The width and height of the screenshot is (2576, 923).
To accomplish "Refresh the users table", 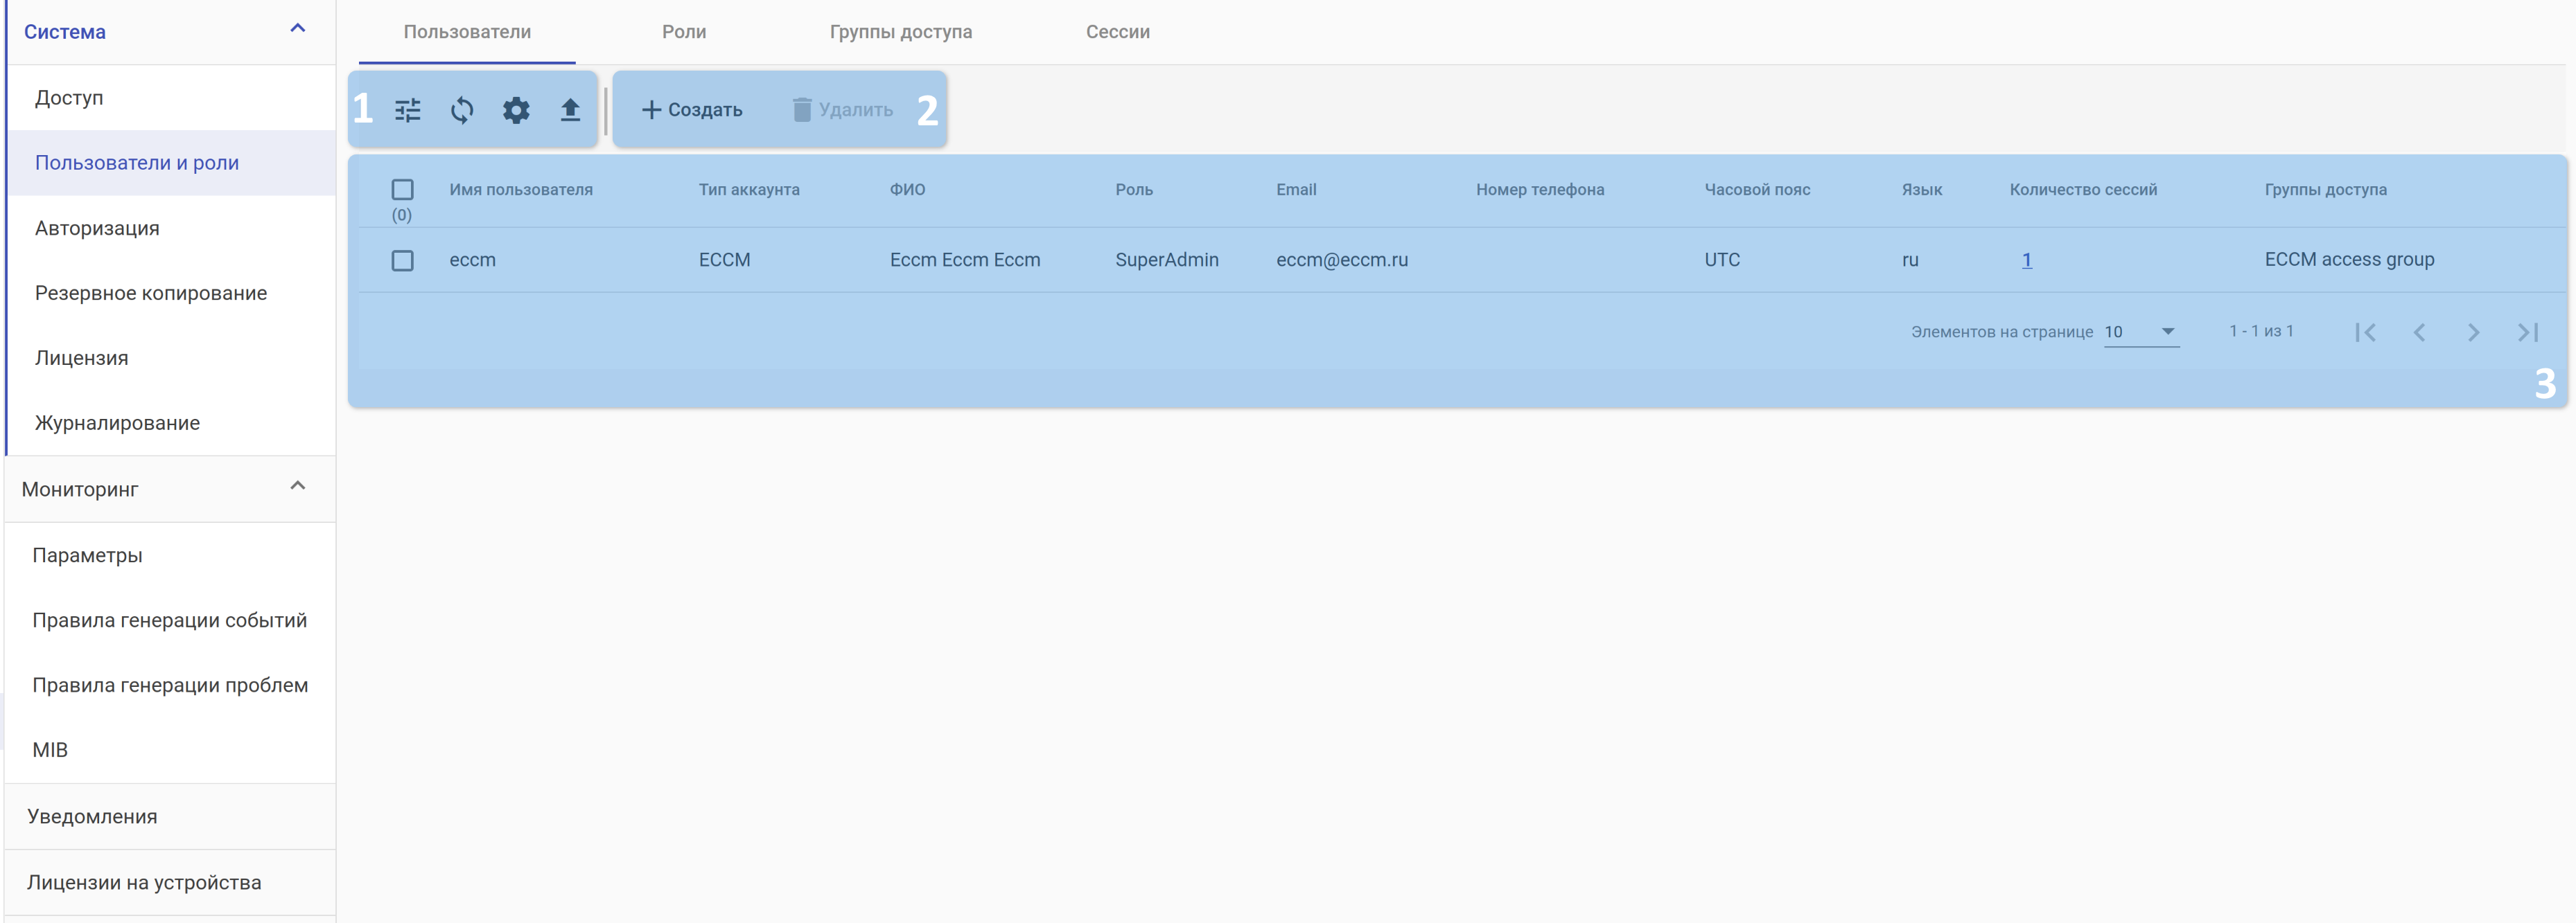I will [462, 110].
